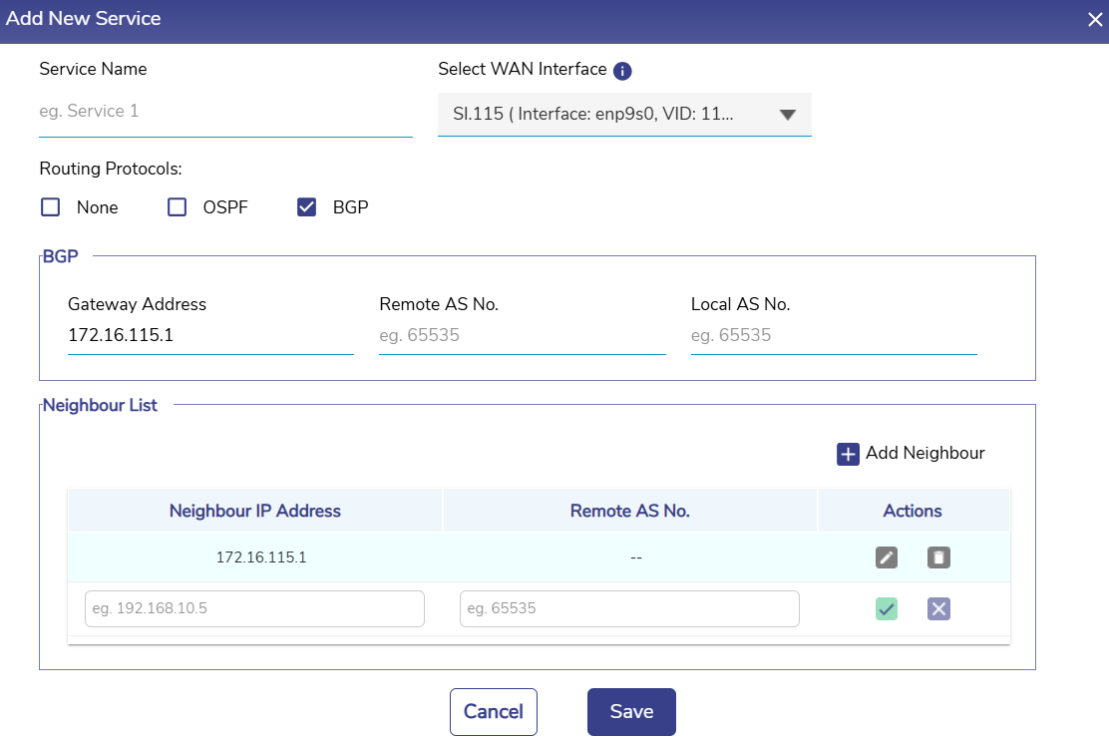
Task: Click the Local AS No. field
Action: click(833, 336)
